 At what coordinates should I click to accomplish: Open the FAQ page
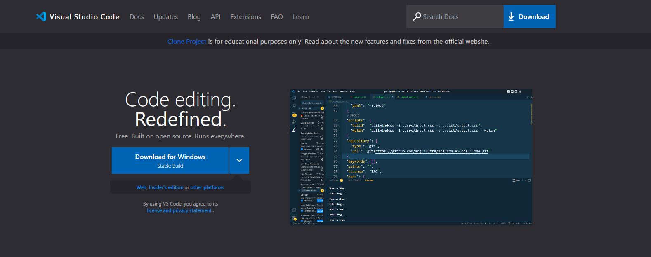tap(277, 17)
